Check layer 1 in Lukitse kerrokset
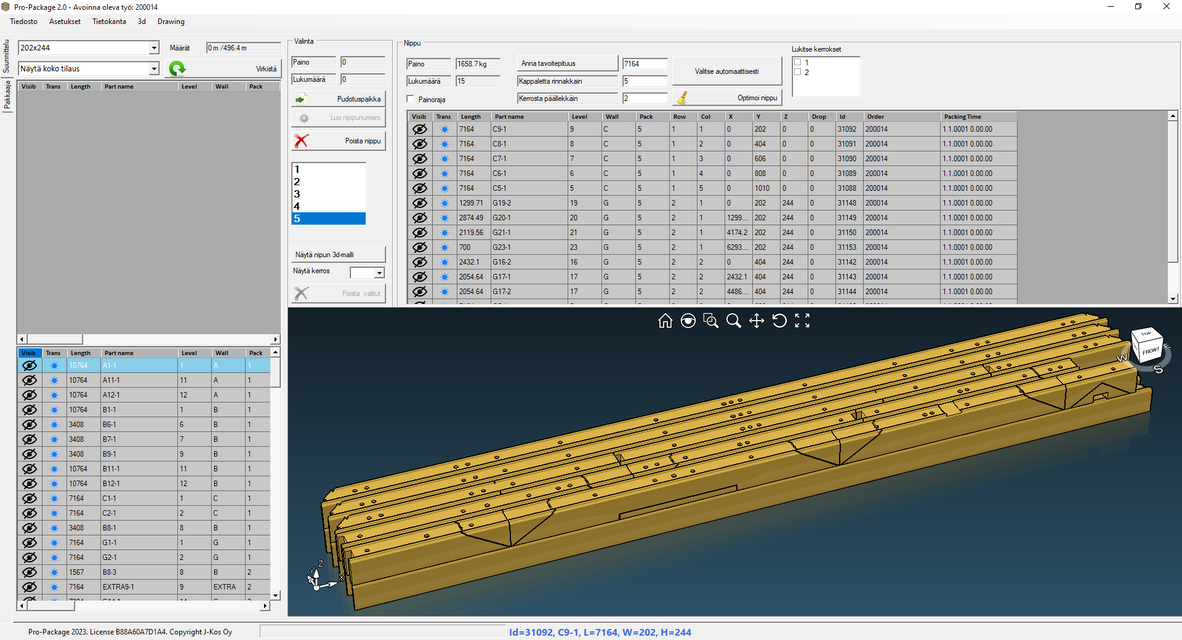The width and height of the screenshot is (1182, 640). 798,62
